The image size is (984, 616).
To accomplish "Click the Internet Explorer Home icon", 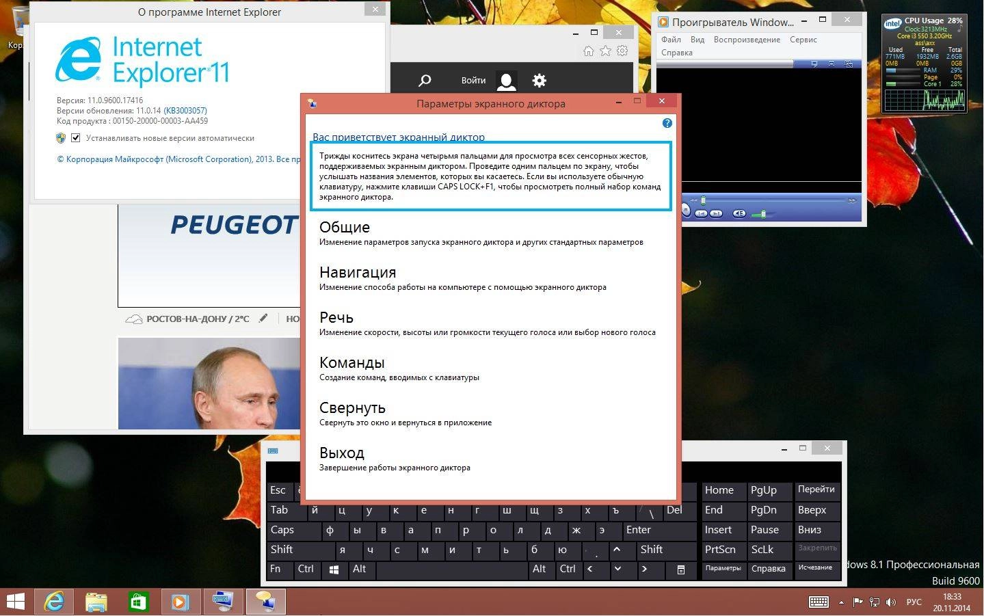I will [x=589, y=51].
